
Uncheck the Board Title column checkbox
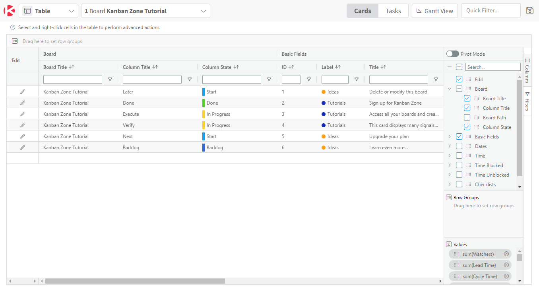(x=467, y=98)
